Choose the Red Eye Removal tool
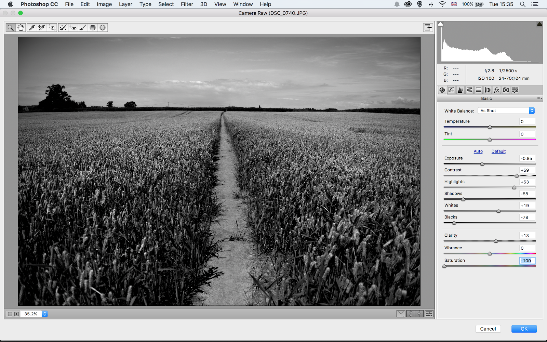Viewport: 547px width, 342px height. [x=73, y=28]
